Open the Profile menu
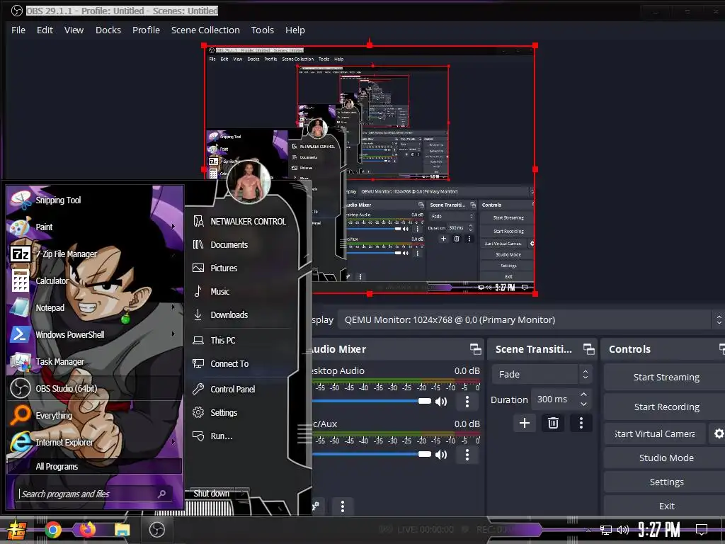The image size is (725, 544). (x=146, y=30)
